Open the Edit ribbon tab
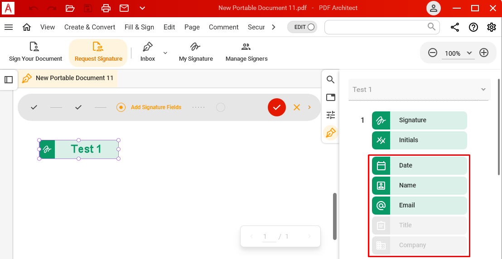The width and height of the screenshot is (502, 259). click(169, 27)
